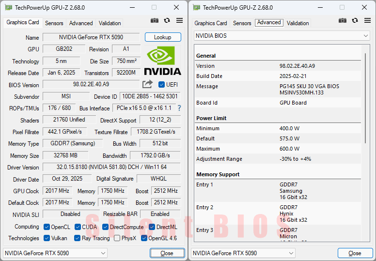The width and height of the screenshot is (376, 261).
Task: Open Advanced tab in left window
Action: tap(81, 23)
